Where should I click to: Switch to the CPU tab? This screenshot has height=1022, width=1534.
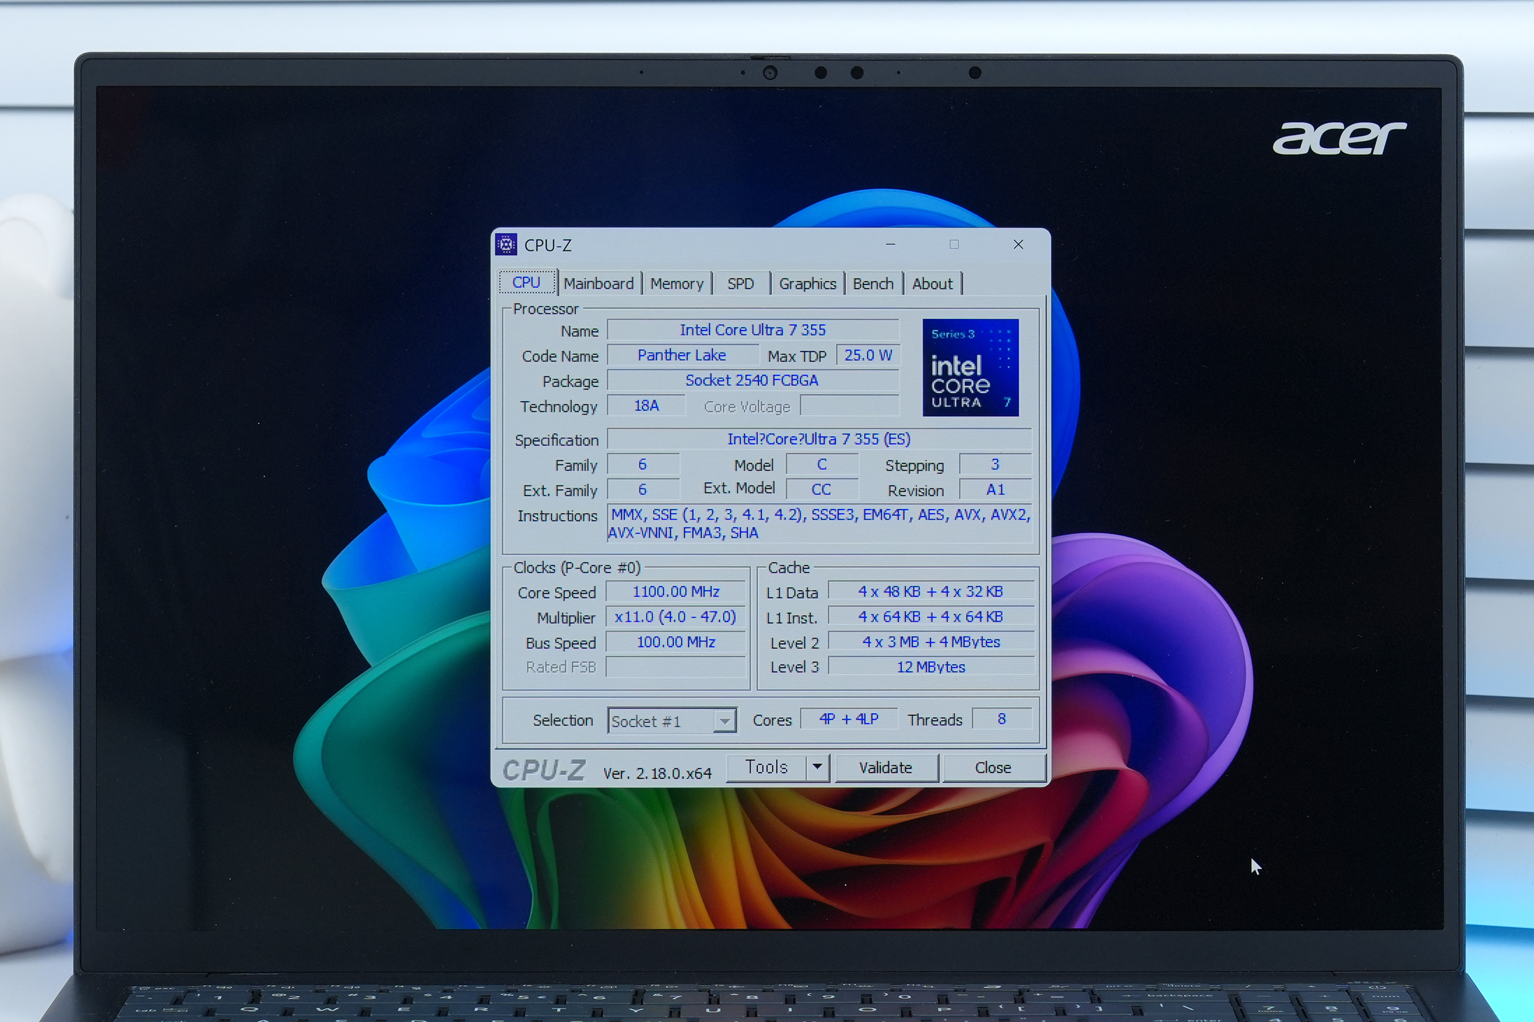[x=526, y=283]
